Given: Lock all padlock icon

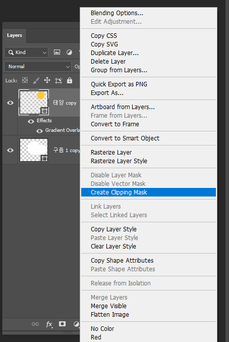Looking at the screenshot, I should tap(70, 80).
